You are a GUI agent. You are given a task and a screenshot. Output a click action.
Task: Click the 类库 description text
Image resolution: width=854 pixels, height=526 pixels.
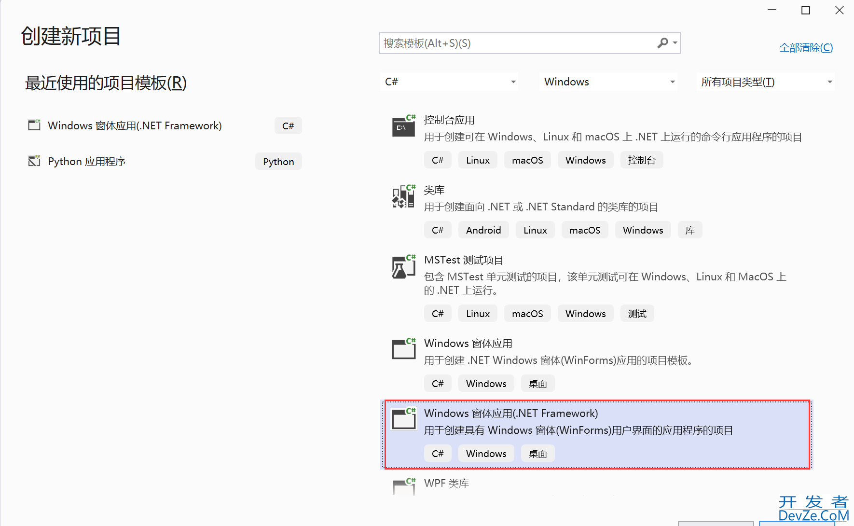541,207
